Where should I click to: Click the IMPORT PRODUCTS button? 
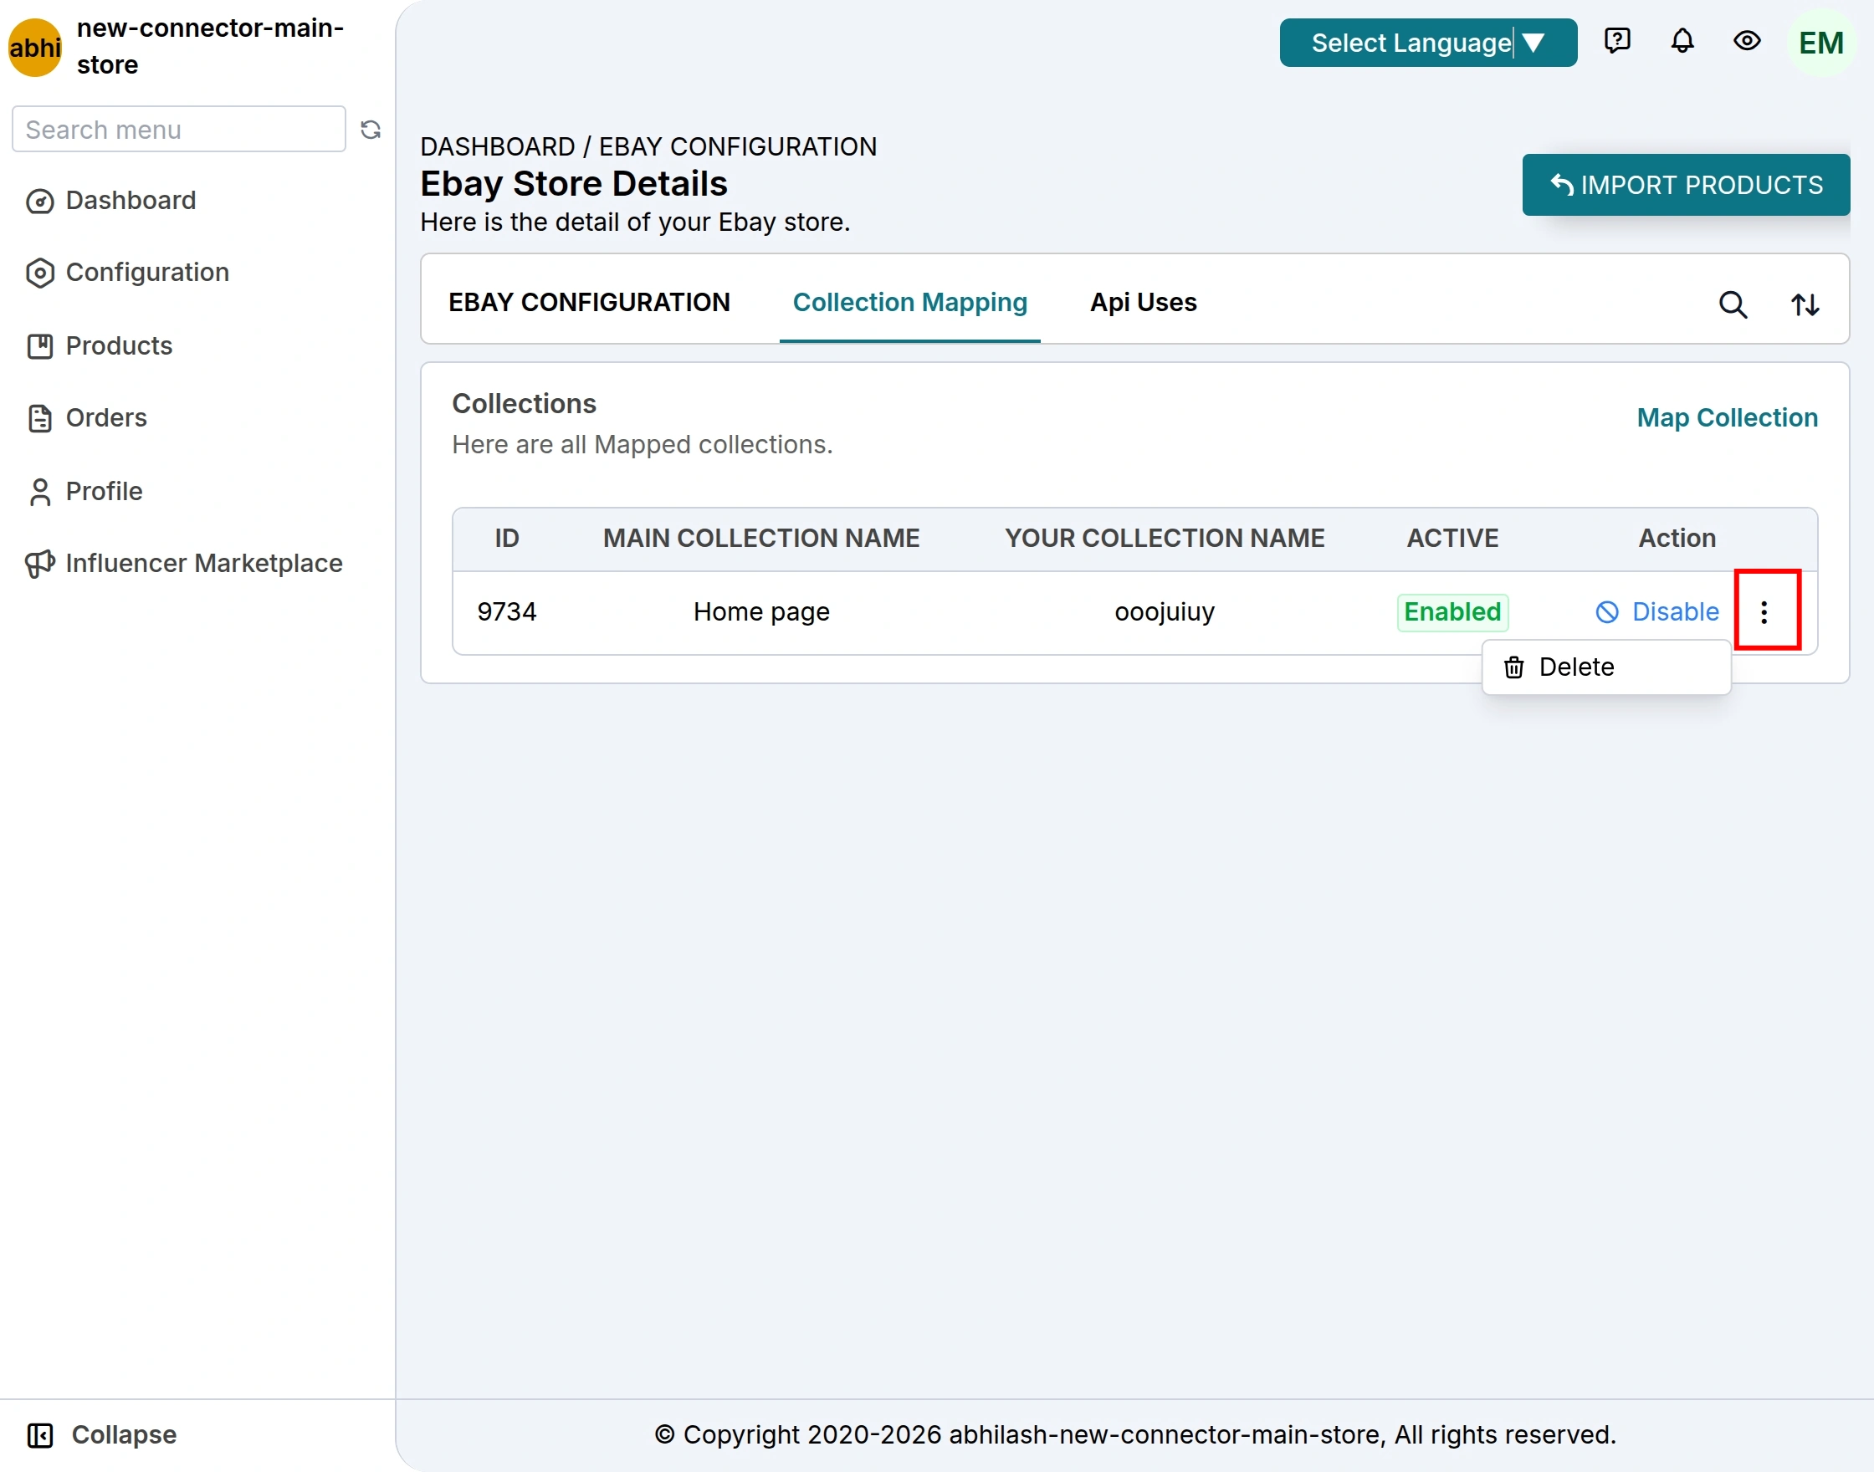[1686, 185]
